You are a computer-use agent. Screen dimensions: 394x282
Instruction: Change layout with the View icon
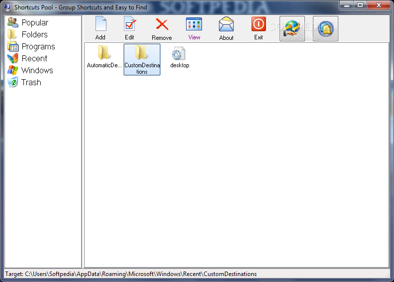194,24
